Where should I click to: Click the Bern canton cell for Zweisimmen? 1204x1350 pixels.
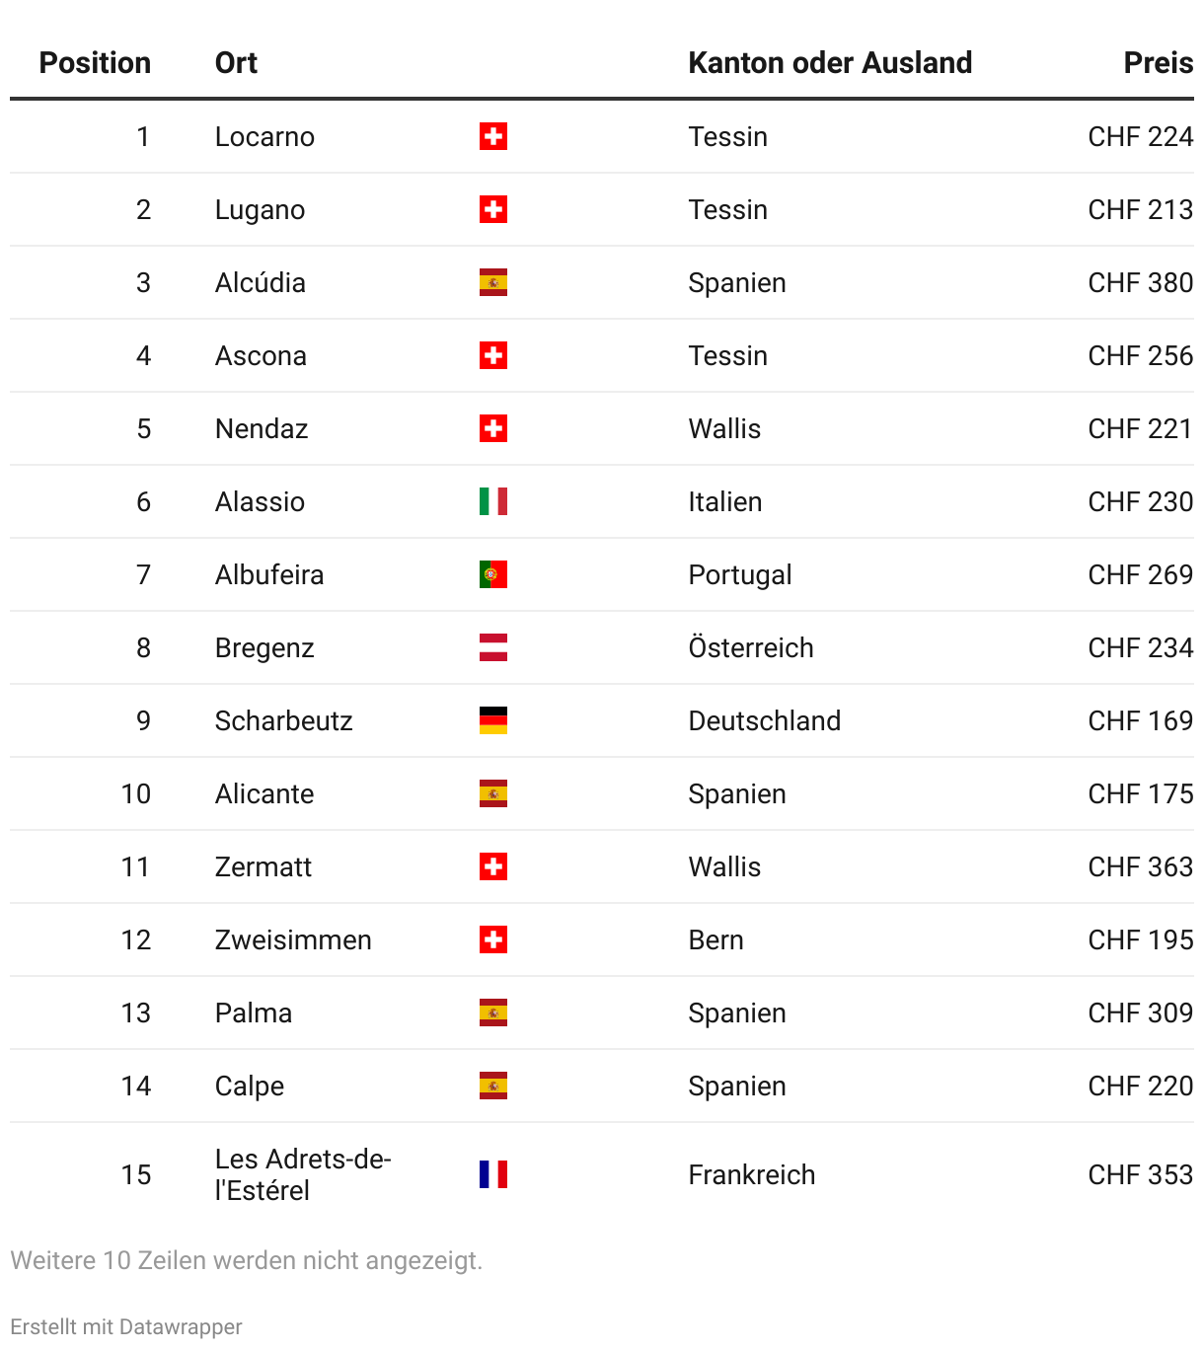pos(715,939)
